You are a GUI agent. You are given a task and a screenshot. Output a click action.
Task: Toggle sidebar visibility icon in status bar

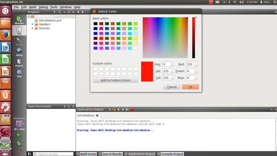pos(29,154)
